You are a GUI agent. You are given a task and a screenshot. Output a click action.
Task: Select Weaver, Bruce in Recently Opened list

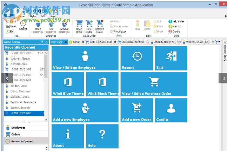24,59
